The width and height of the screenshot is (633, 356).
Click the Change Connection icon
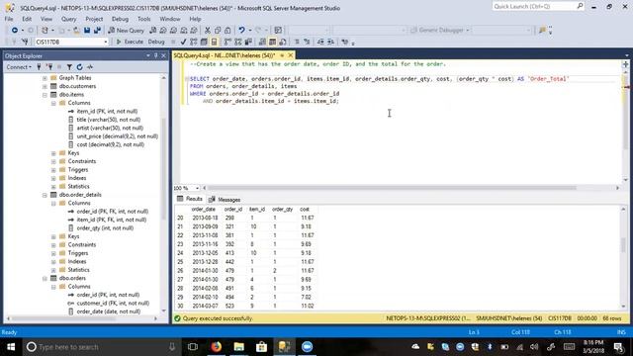click(24, 42)
